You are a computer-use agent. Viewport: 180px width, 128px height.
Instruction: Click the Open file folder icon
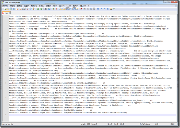(x=7, y=9)
